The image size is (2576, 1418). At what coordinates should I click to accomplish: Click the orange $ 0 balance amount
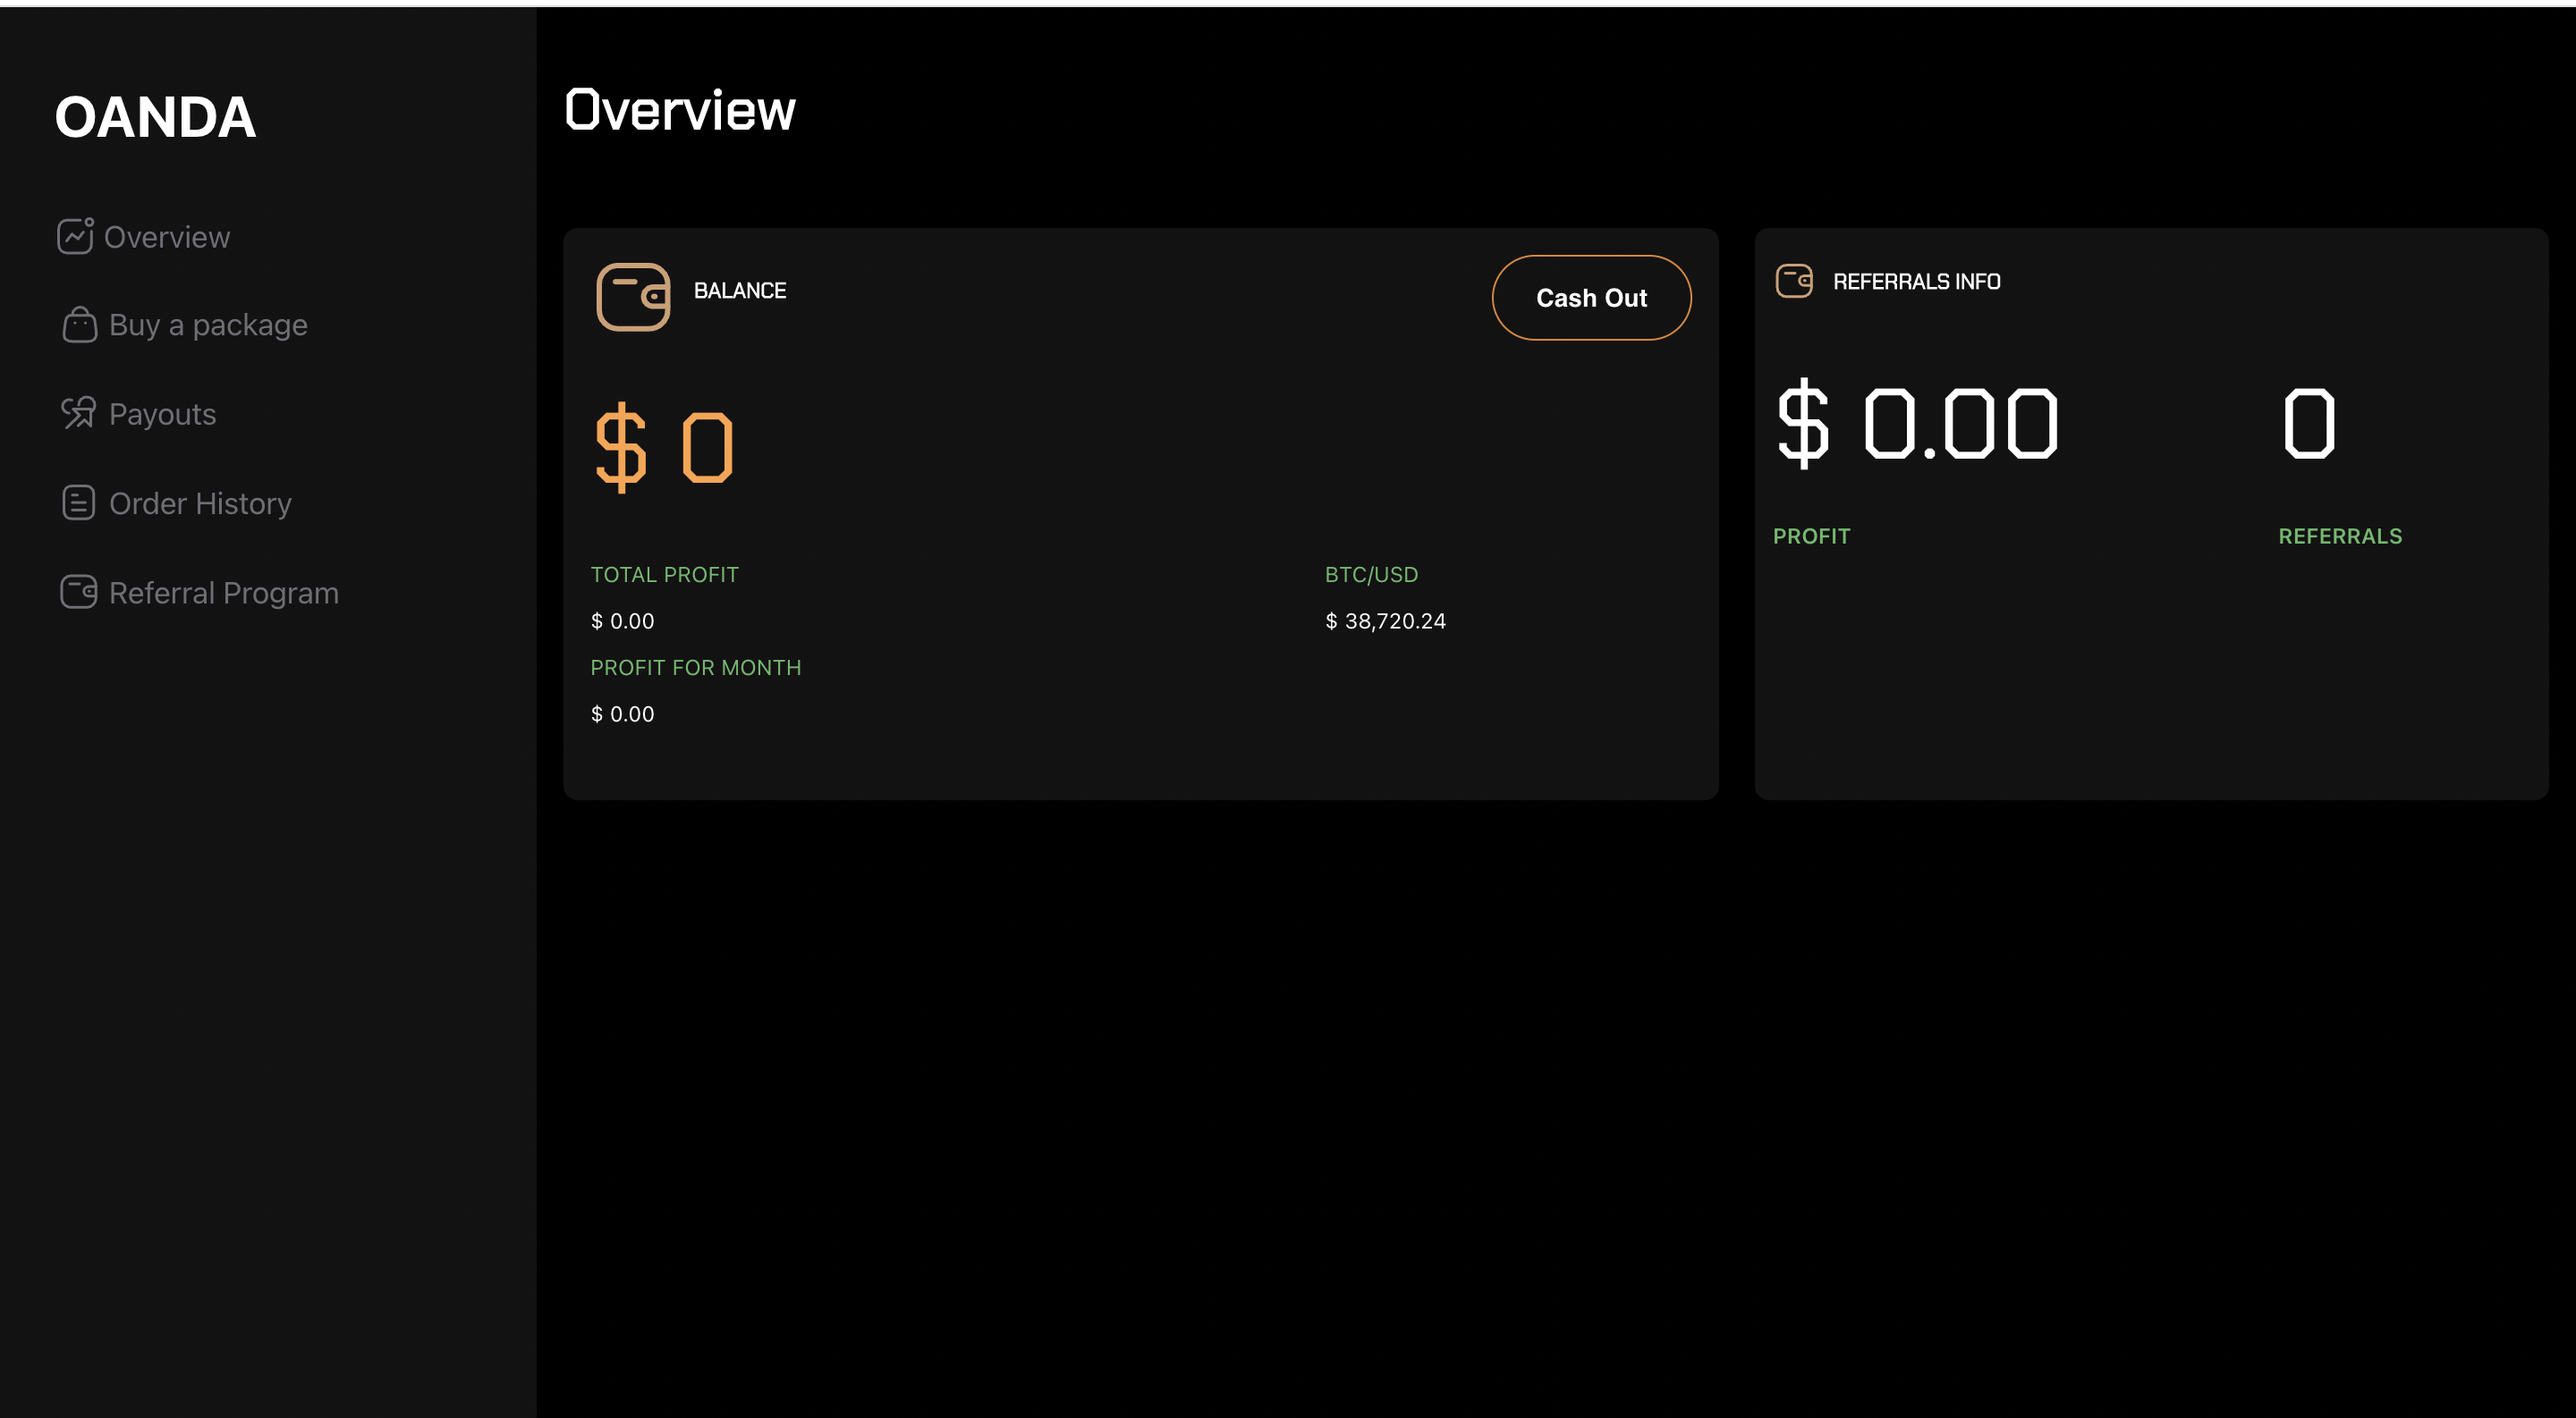click(x=664, y=448)
